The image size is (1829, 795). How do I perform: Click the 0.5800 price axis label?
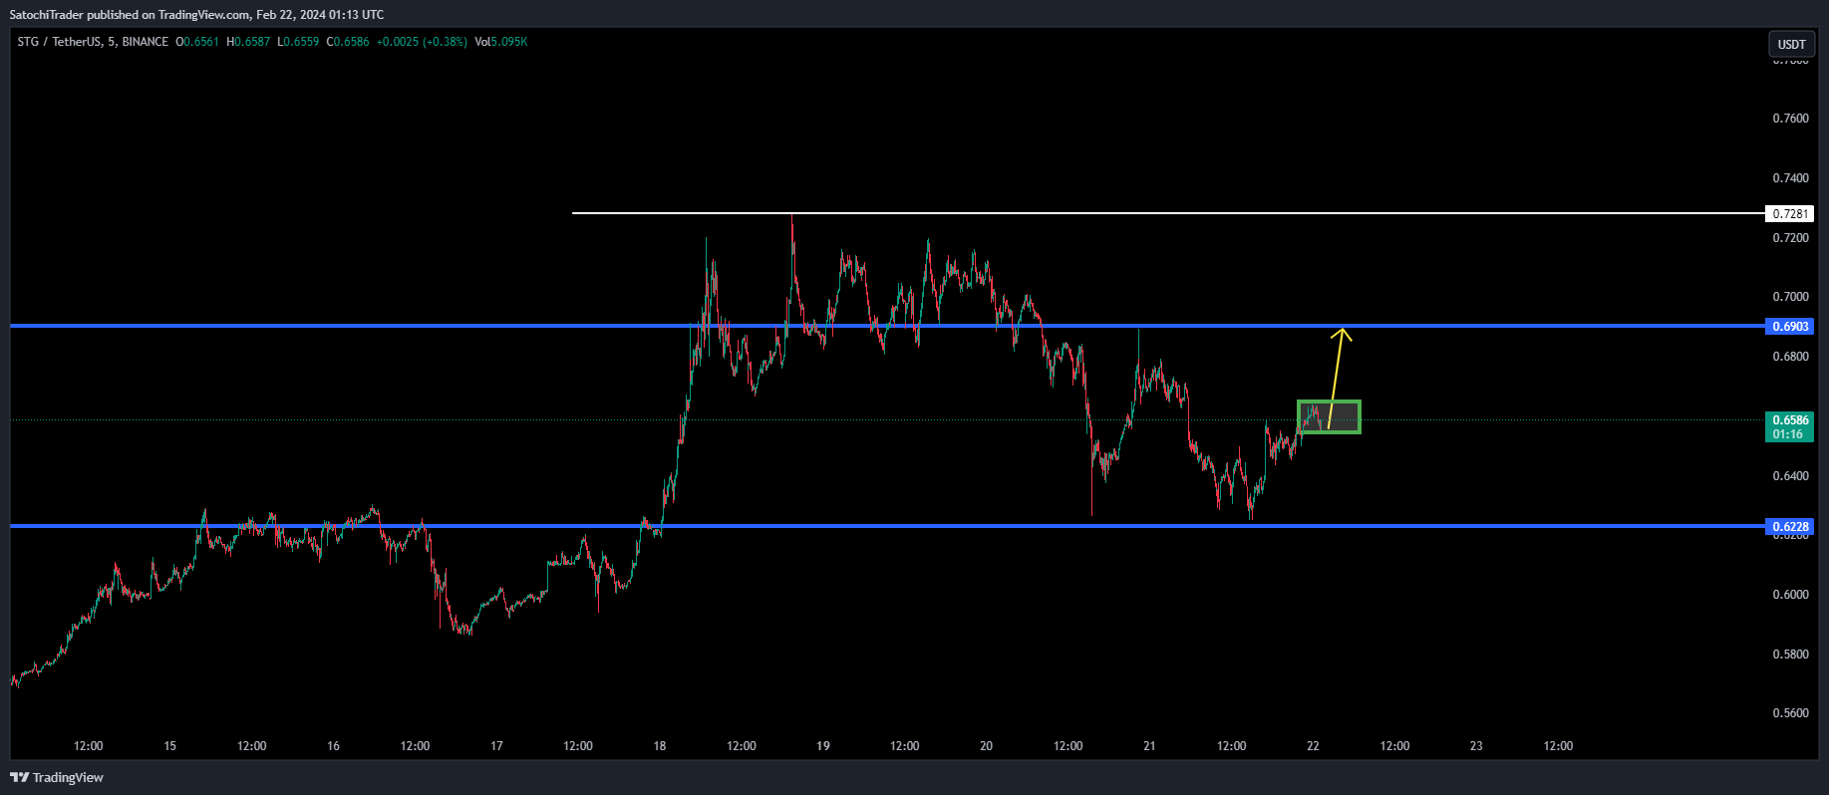[1790, 655]
